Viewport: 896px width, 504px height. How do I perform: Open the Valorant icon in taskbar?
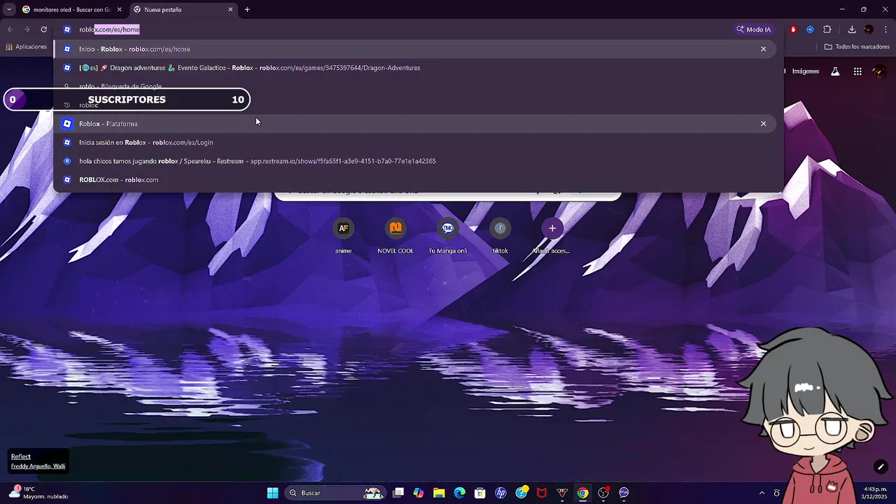tap(562, 493)
